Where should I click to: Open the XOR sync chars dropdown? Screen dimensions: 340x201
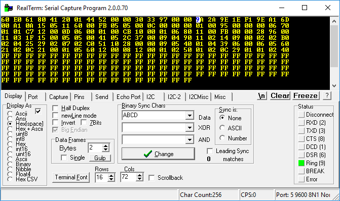[190, 127]
